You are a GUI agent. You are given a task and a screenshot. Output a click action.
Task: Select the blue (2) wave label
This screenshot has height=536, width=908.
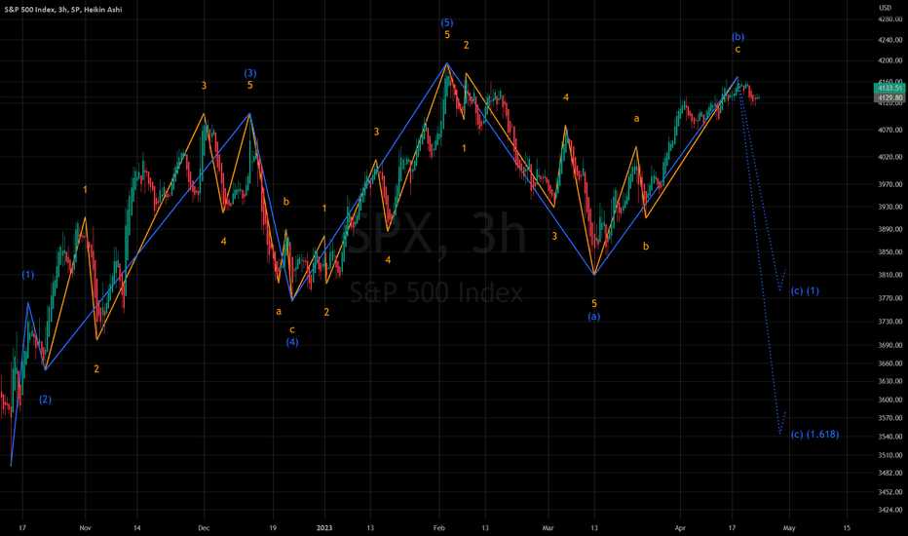click(x=45, y=400)
